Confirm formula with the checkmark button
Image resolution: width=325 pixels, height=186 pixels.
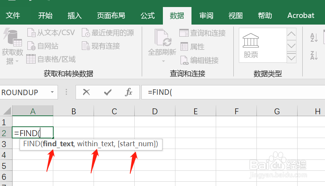(x=108, y=92)
